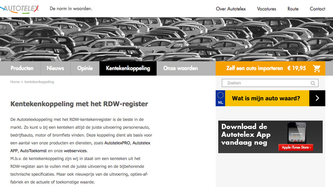
Task: Open the Contact page
Action: 317,9
